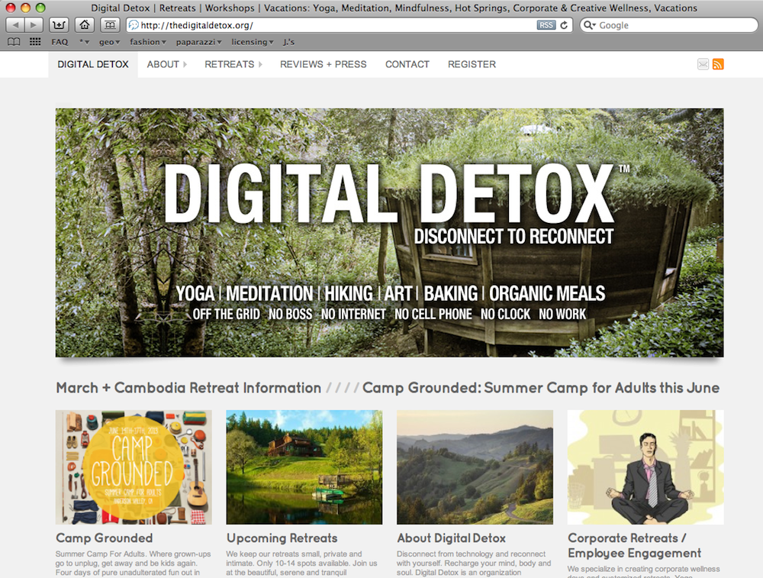The width and height of the screenshot is (763, 578).
Task: Zoom the window with the green button
Action: click(40, 8)
